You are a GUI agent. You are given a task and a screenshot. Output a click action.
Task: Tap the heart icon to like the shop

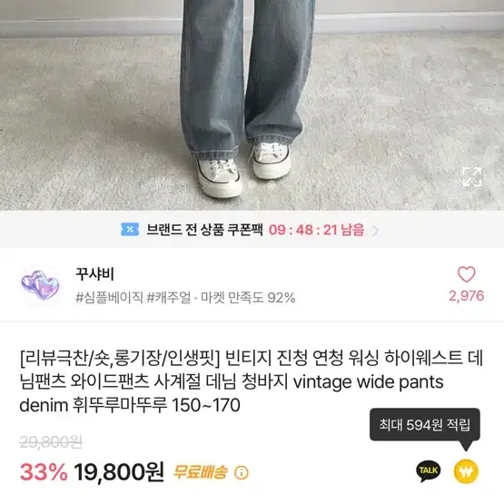click(x=466, y=274)
